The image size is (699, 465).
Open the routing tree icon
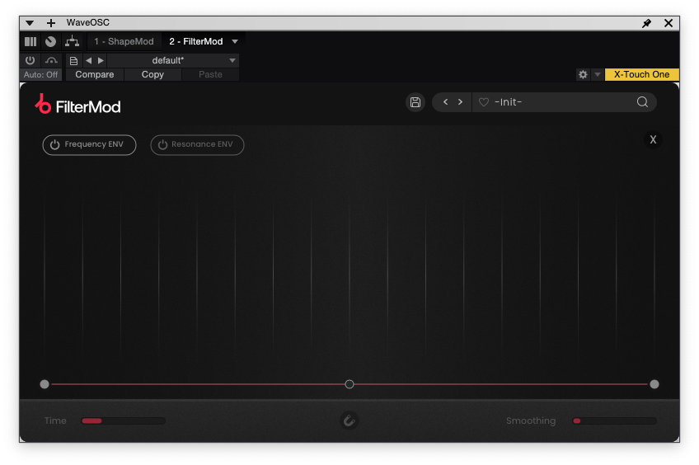(72, 41)
